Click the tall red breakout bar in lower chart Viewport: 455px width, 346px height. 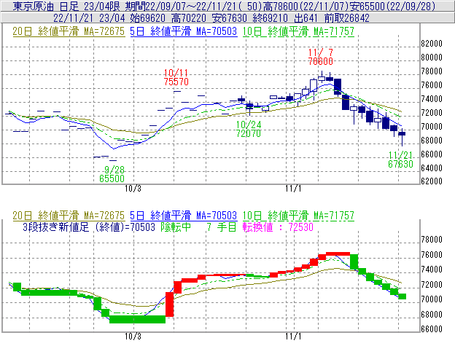click(x=169, y=304)
